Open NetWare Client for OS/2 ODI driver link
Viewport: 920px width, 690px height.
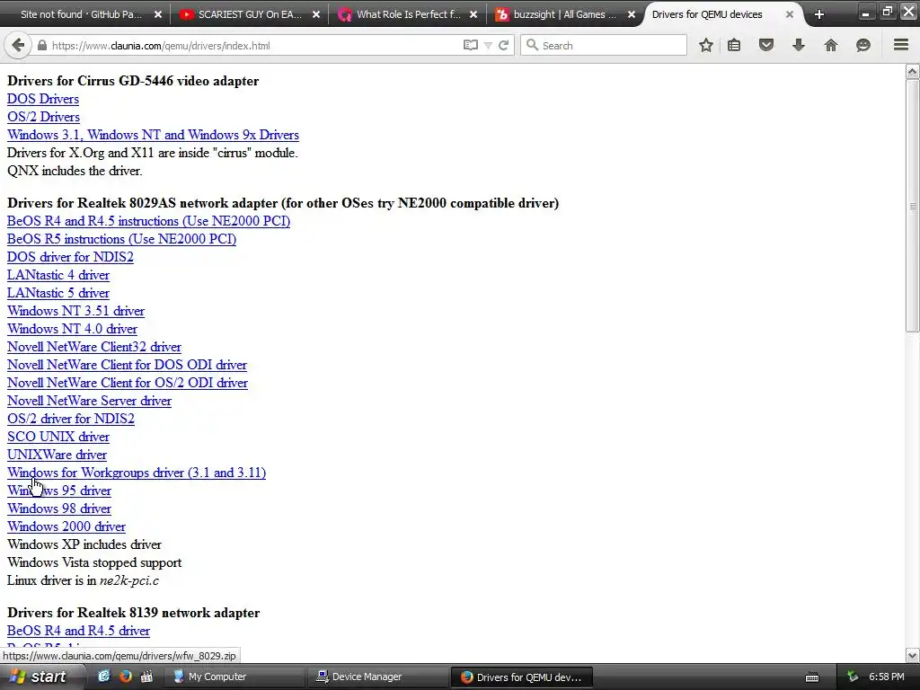click(128, 383)
